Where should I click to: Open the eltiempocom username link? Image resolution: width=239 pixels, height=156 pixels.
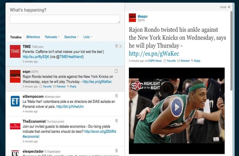33,96
